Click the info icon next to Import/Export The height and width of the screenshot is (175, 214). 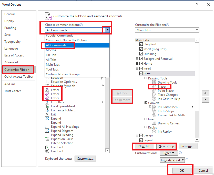187,160
